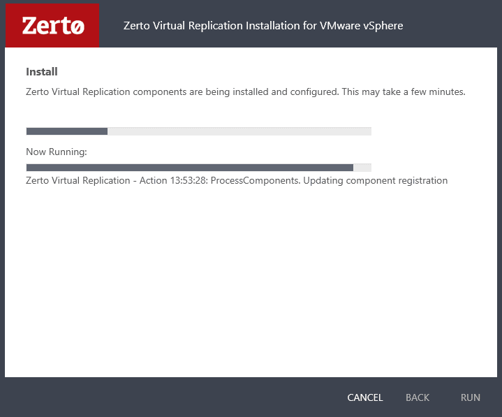
Task: Click the filled part of the Now Running bar
Action: pos(189,168)
